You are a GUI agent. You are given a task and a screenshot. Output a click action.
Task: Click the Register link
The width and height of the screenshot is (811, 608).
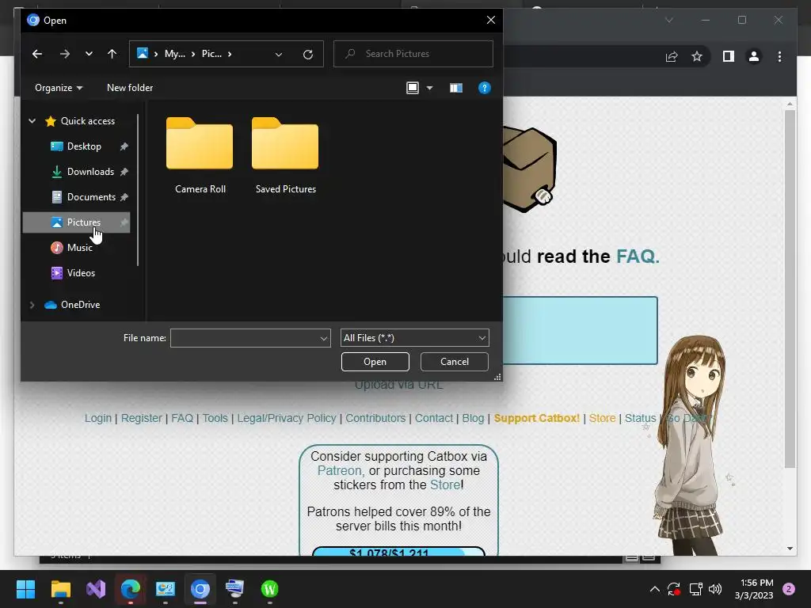coord(141,418)
